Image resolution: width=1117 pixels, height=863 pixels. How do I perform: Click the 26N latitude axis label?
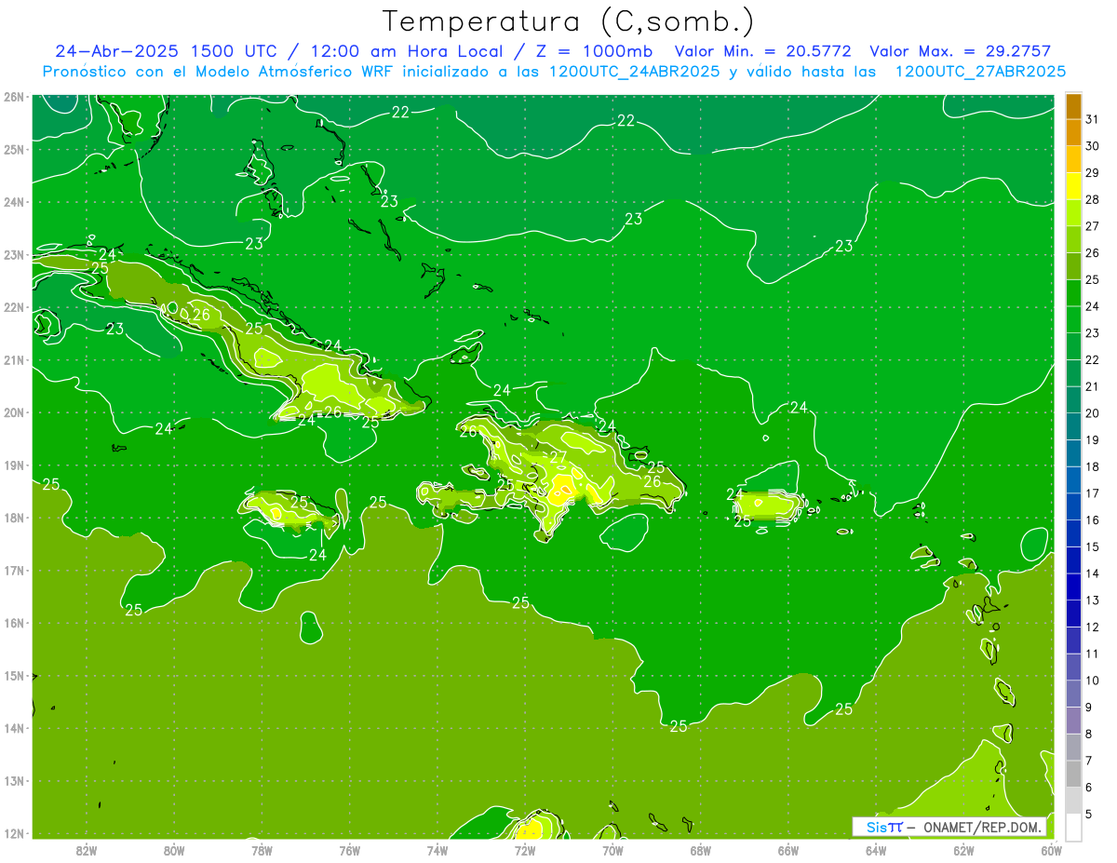(13, 96)
